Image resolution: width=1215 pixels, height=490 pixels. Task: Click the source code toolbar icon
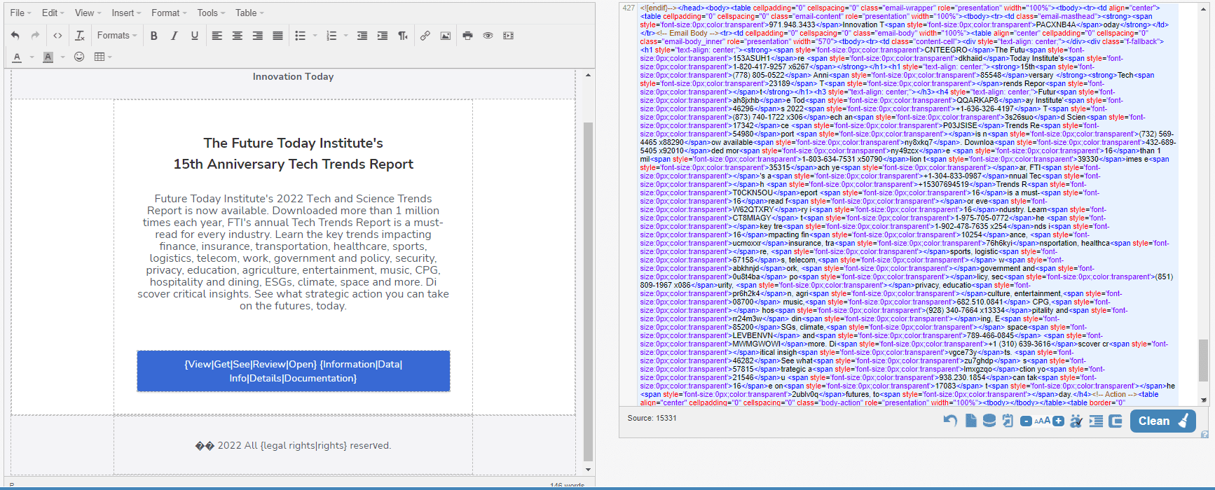coord(57,36)
